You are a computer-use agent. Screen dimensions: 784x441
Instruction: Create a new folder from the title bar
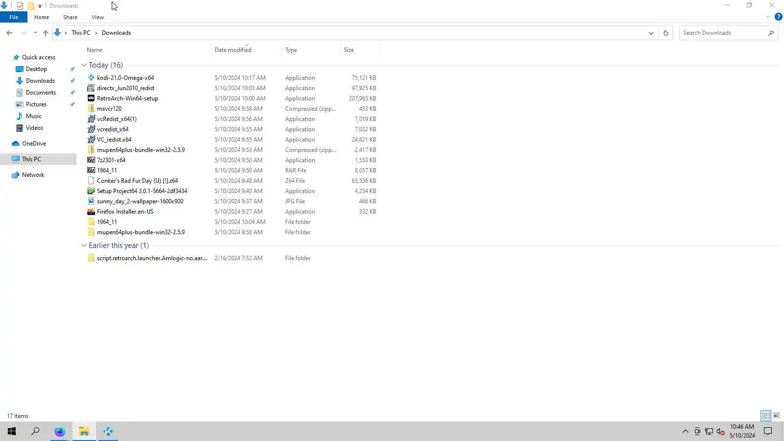point(31,6)
